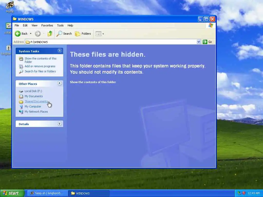
Task: Expand the Details panel
Action: pos(60,124)
